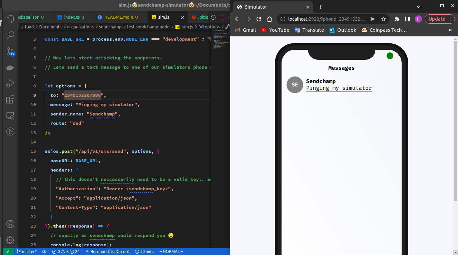Click the phone number string on line 9

(x=82, y=95)
